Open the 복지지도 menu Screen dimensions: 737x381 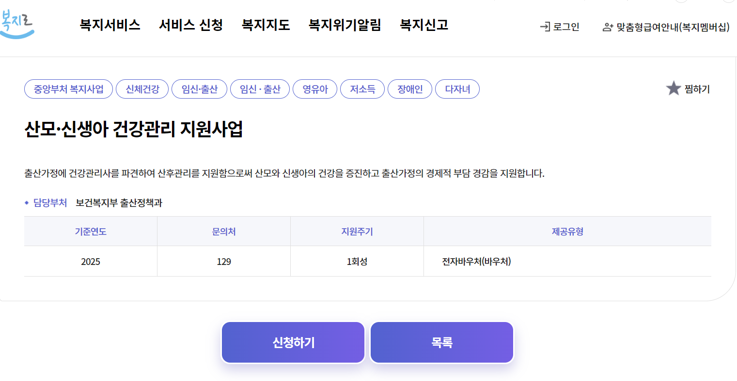coord(265,26)
